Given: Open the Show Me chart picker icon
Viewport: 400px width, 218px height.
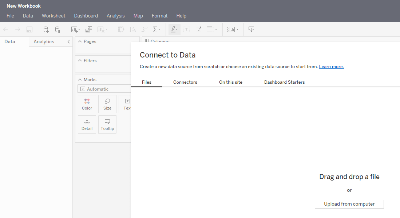Looking at the screenshot, I should tap(231, 29).
